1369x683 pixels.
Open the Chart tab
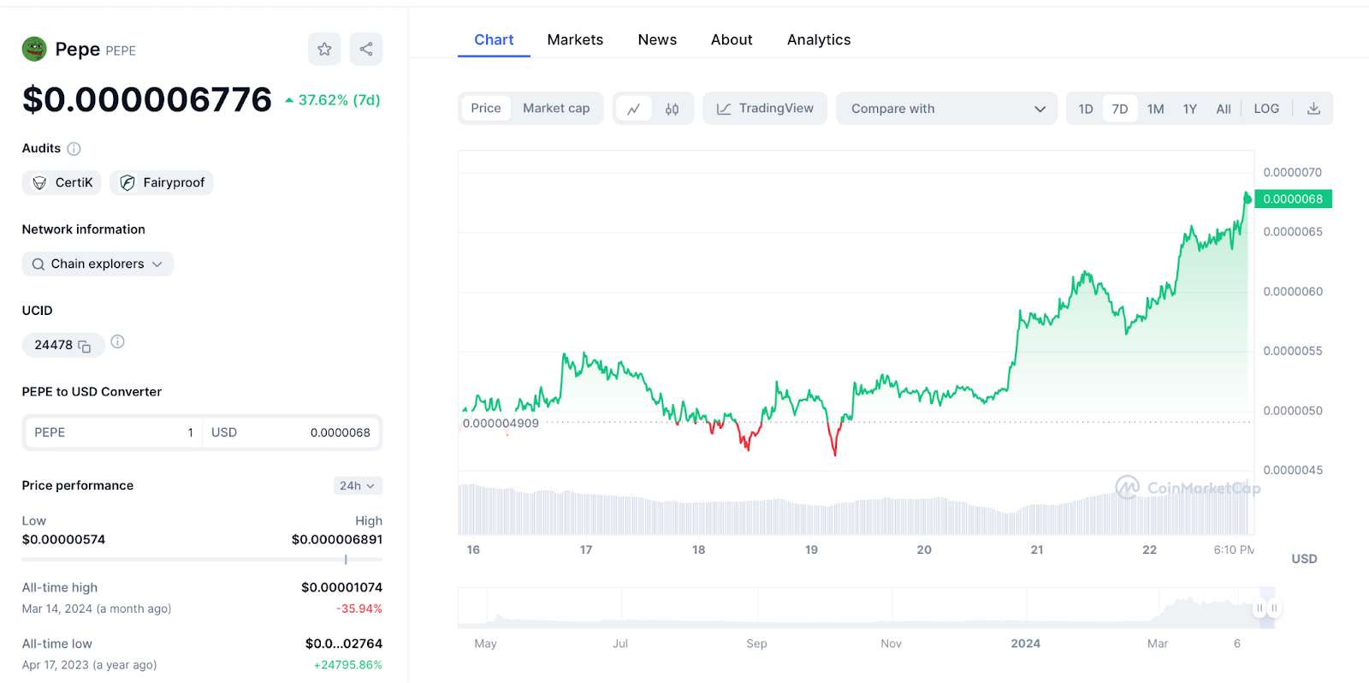click(494, 40)
